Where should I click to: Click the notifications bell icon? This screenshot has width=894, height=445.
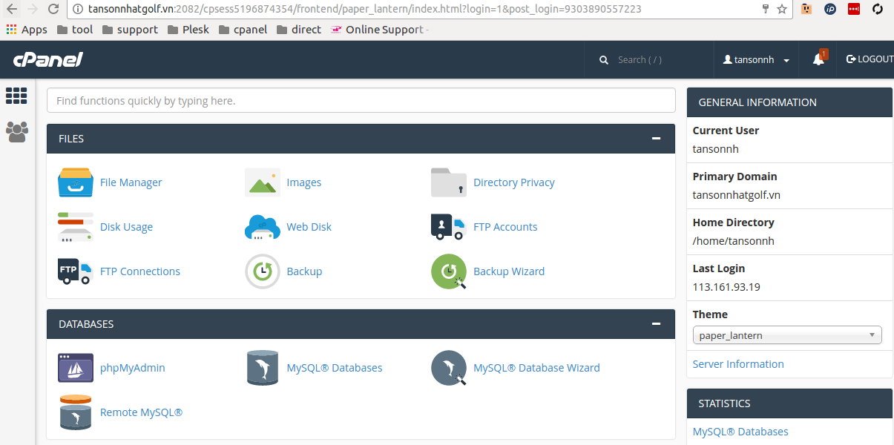click(x=819, y=59)
